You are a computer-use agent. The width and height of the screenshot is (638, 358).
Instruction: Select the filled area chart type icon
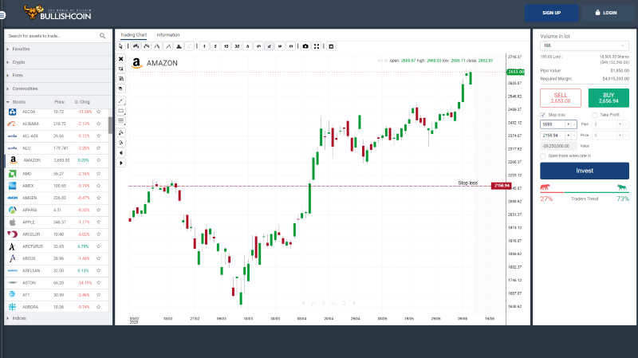point(179,46)
